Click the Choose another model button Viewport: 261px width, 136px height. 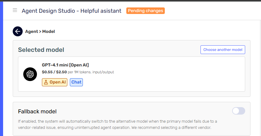tap(223, 50)
